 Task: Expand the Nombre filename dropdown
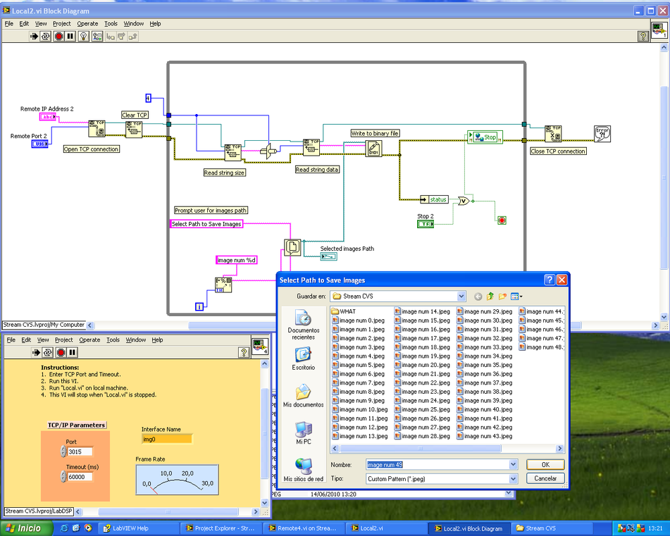(x=513, y=464)
